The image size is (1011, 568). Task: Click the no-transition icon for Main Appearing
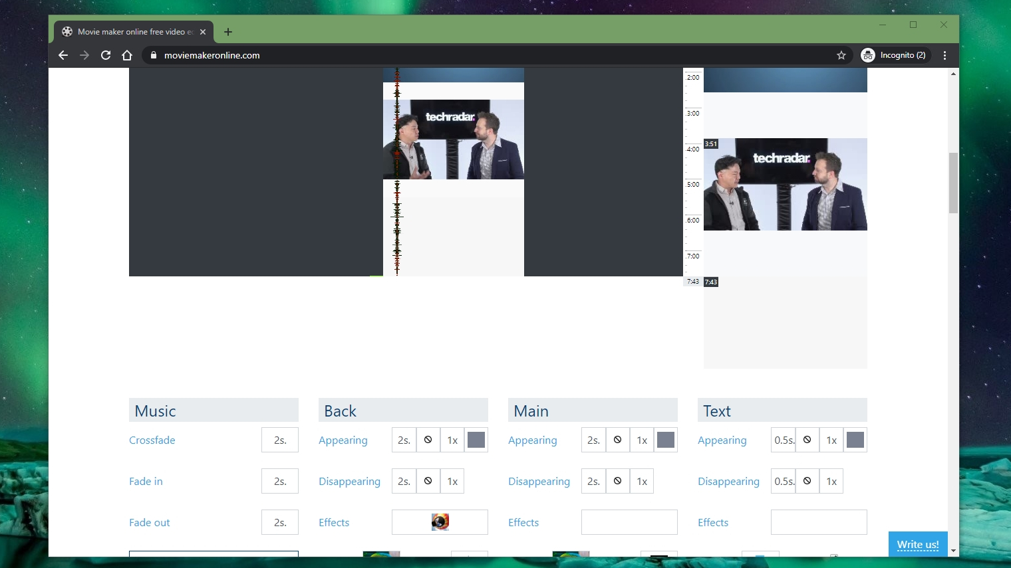point(618,440)
